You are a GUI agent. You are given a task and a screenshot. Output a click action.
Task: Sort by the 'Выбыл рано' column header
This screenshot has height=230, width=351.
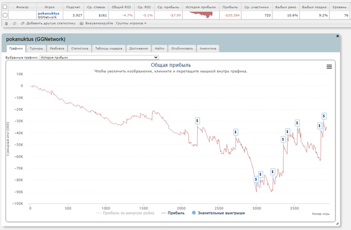pos(286,7)
